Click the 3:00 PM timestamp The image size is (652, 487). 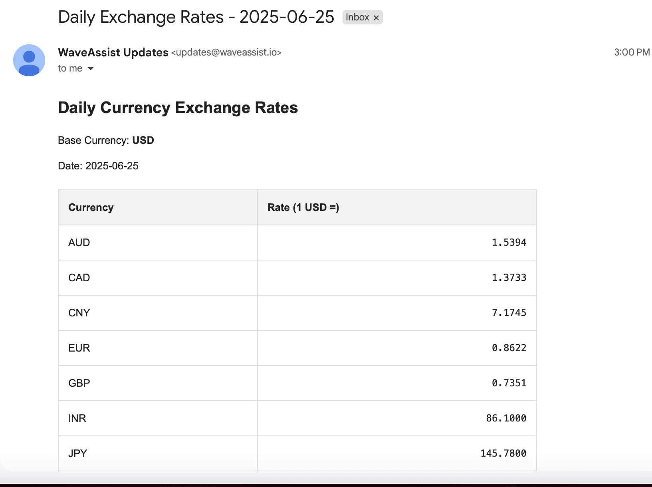click(x=632, y=52)
